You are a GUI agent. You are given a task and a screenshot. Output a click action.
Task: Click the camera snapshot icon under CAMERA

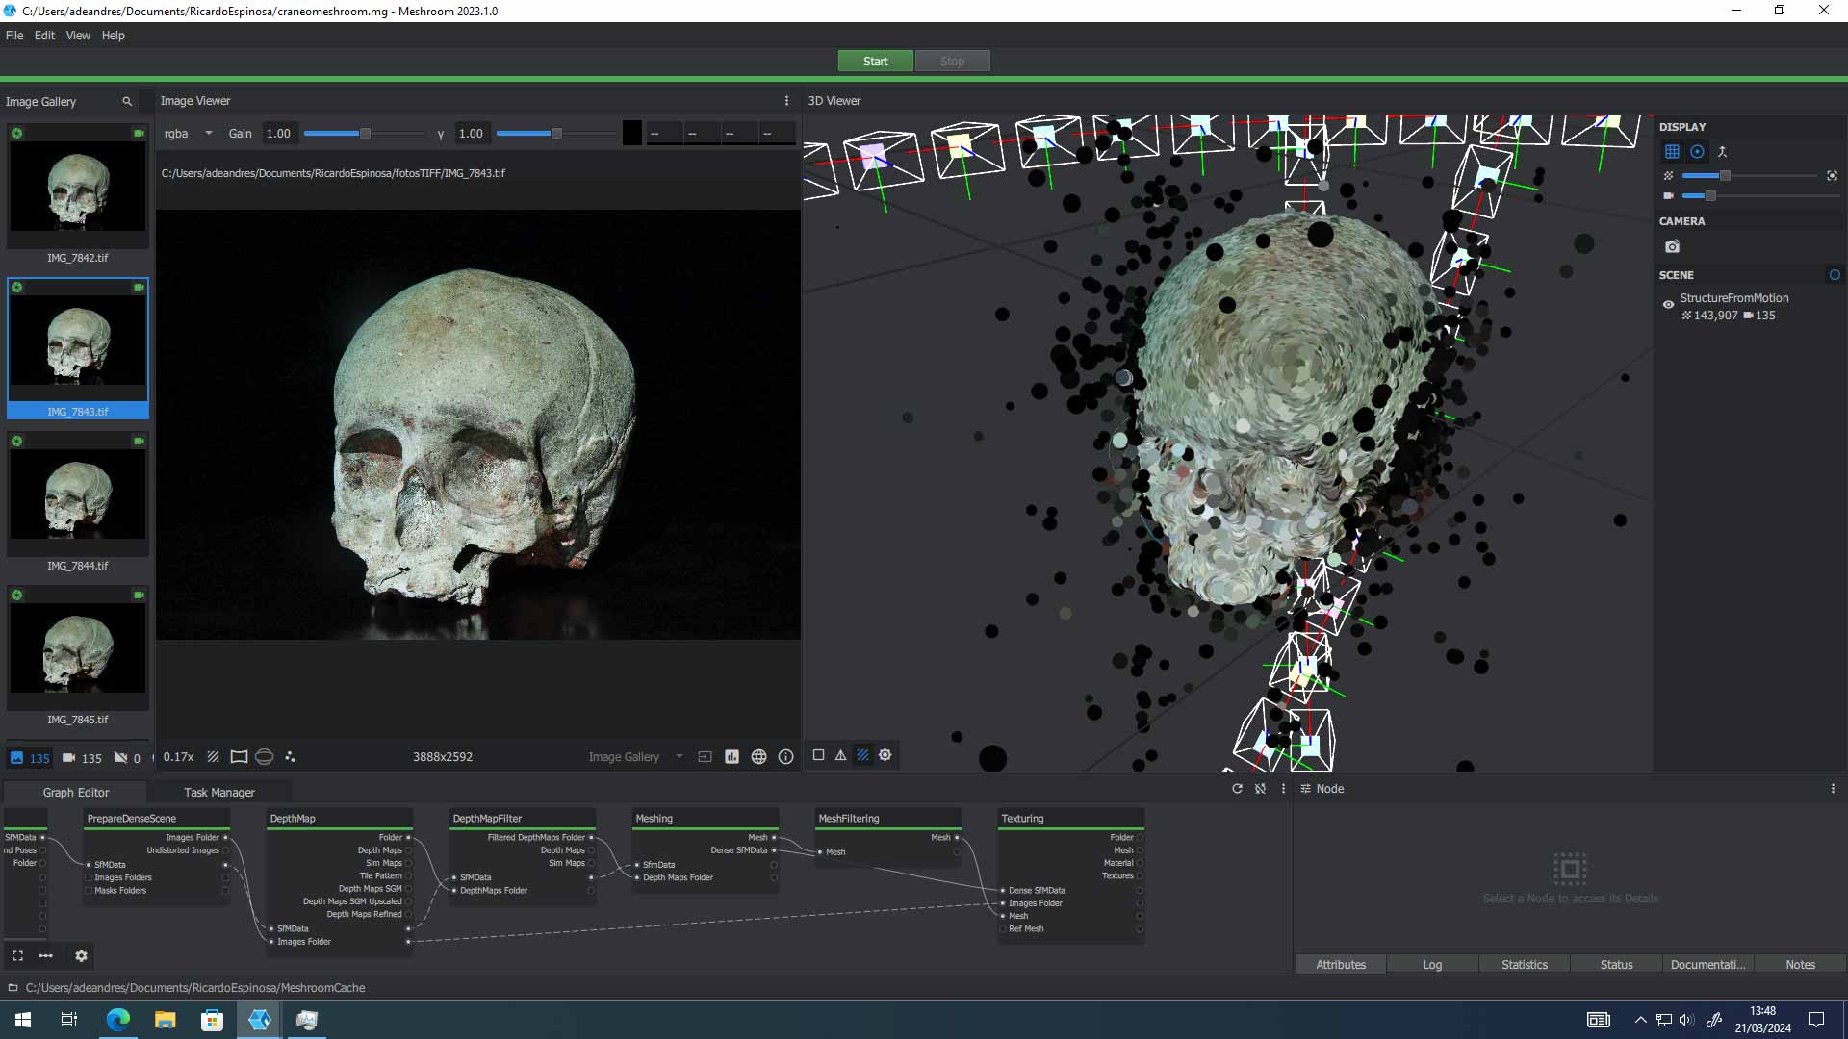pyautogui.click(x=1672, y=247)
